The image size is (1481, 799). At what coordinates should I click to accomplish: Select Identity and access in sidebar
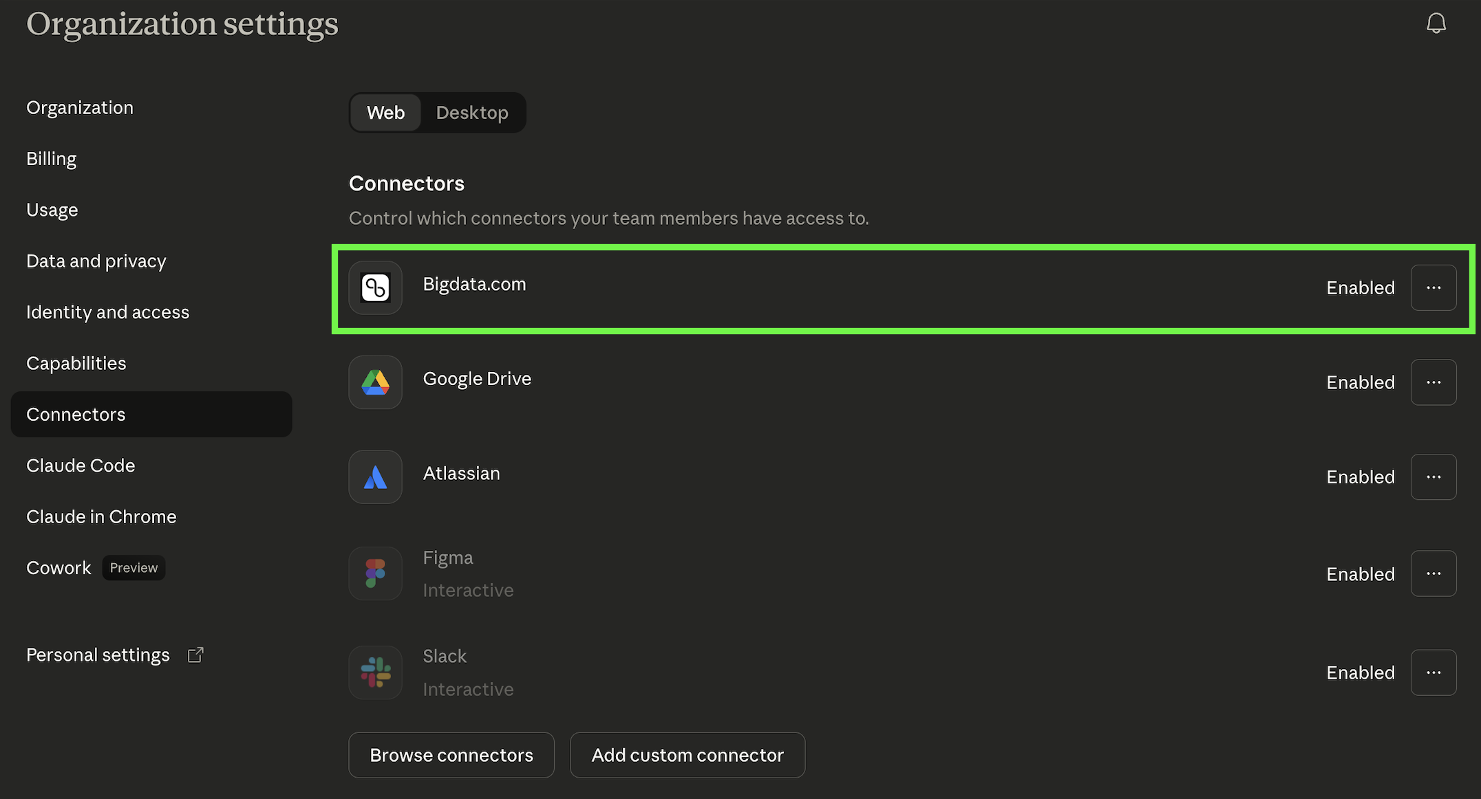[x=107, y=311]
